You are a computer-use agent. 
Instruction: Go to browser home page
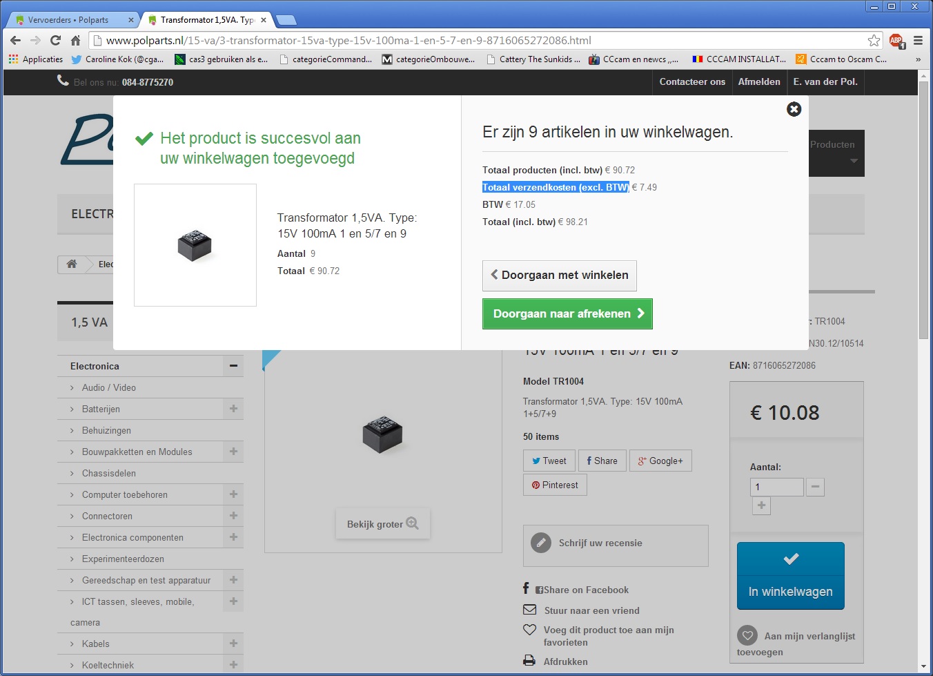[75, 40]
